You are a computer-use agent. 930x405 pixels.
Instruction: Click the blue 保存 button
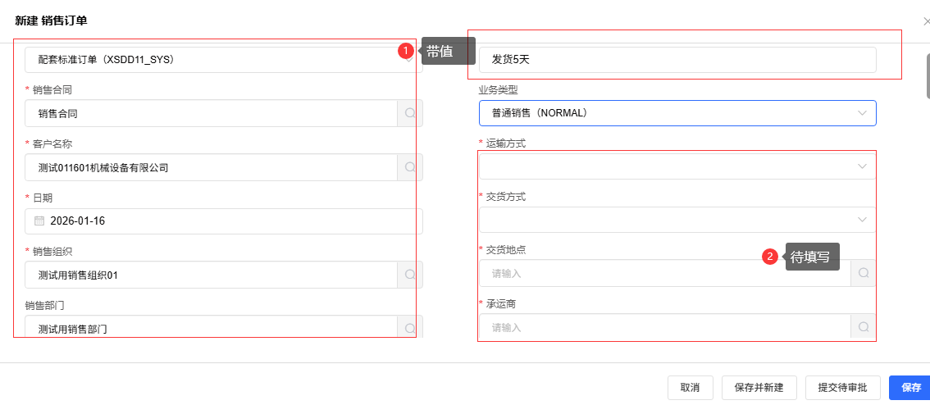(910, 387)
